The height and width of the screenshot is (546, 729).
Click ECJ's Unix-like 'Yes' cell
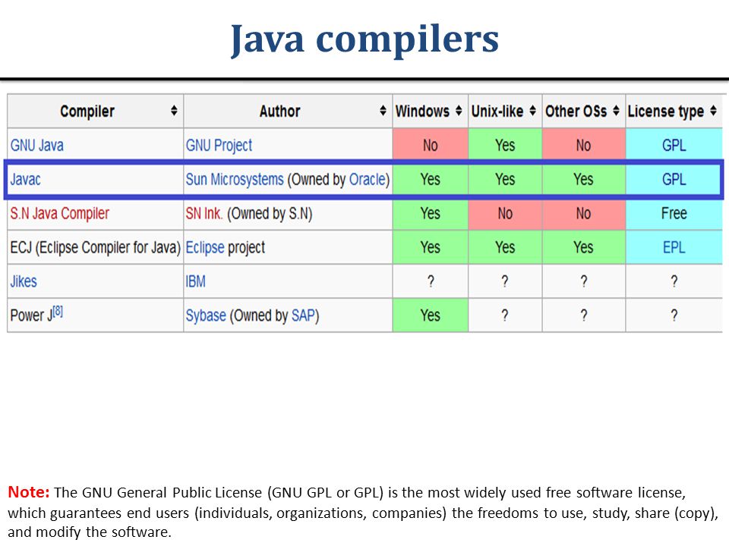pyautogui.click(x=505, y=247)
